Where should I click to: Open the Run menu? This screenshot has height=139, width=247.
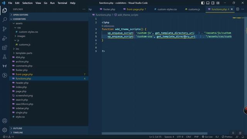52,3
